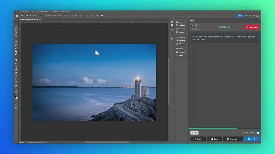This screenshot has width=275, height=154.
Task: Choose the Type tool
Action: tap(16, 76)
